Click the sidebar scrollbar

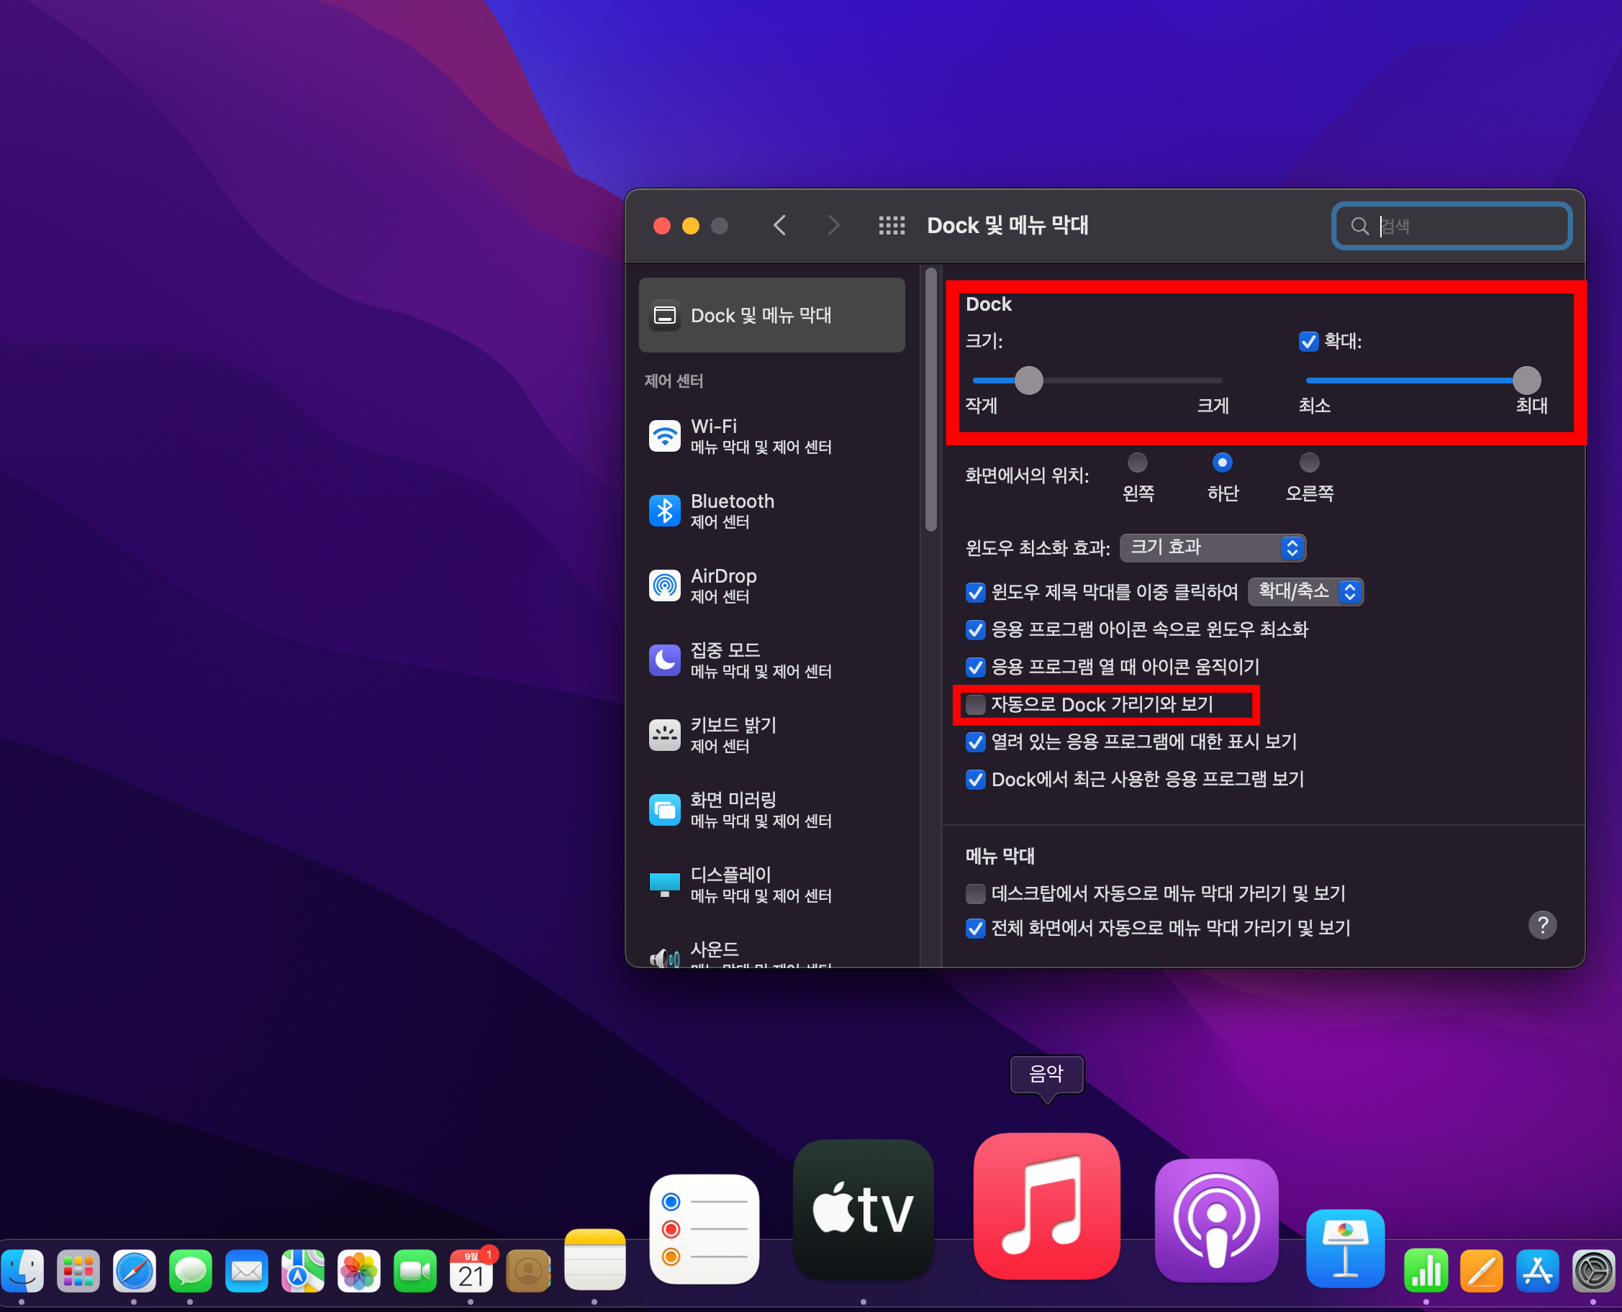[931, 399]
